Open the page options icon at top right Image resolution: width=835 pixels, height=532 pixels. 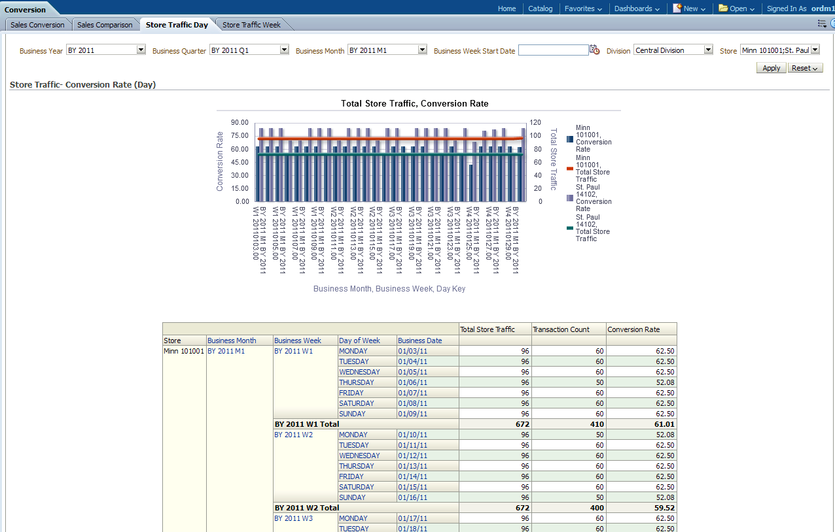(823, 24)
